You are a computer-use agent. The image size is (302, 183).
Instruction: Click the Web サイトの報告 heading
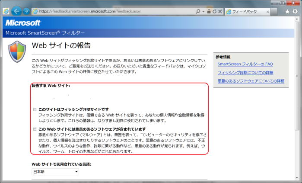61,45
